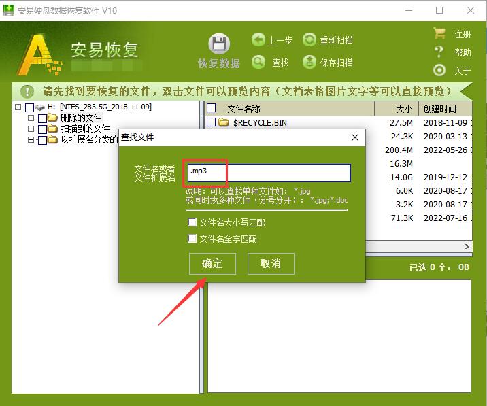Expand the 扫描到的文件 tree node
The width and height of the screenshot is (487, 406).
pyautogui.click(x=31, y=129)
